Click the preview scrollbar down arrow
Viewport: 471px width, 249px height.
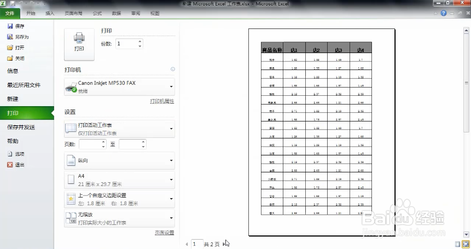tap(466, 234)
